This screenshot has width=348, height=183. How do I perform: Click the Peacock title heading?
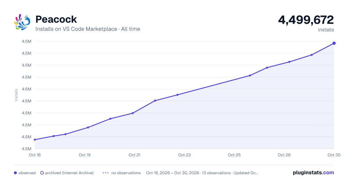[x=56, y=19]
